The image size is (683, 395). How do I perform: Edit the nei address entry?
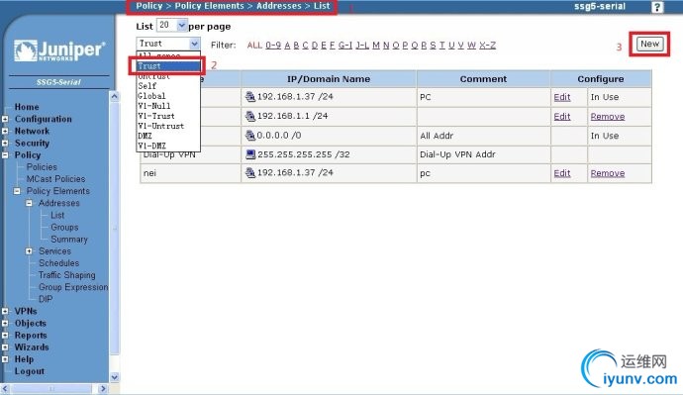[562, 173]
